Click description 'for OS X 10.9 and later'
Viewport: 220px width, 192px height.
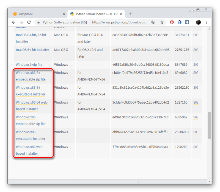click(90, 53)
